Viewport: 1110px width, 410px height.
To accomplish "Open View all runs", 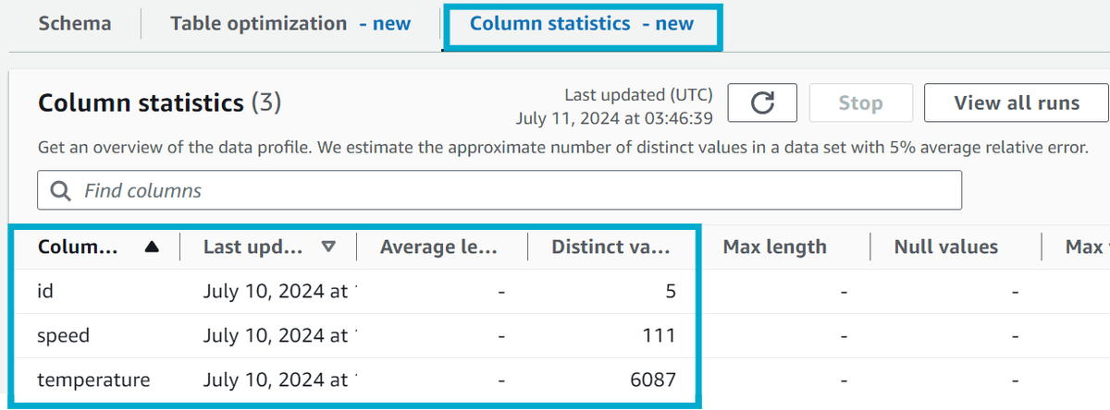I will click(1016, 103).
